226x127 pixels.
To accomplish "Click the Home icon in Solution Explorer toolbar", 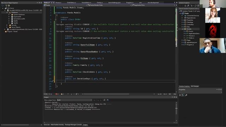I will tap(185, 6).
